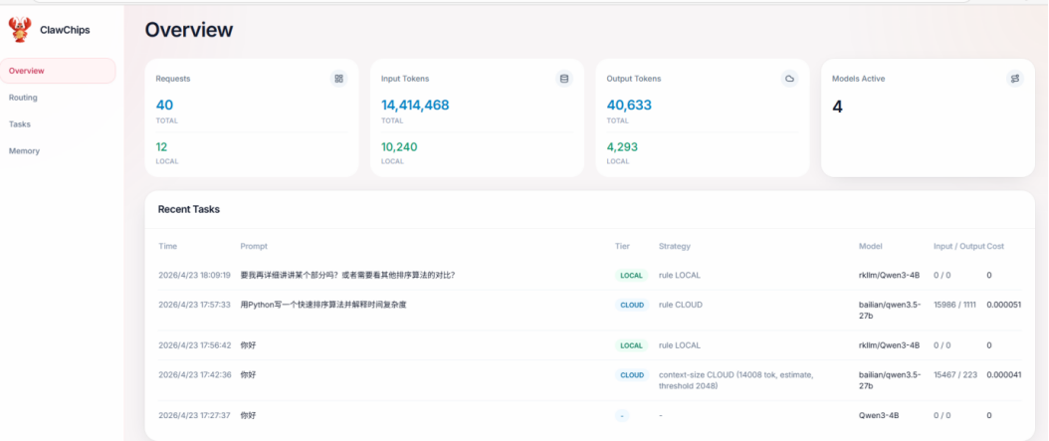Click the Input Tokens database icon
Viewport: 1049px width, 441px height.
[x=564, y=79]
